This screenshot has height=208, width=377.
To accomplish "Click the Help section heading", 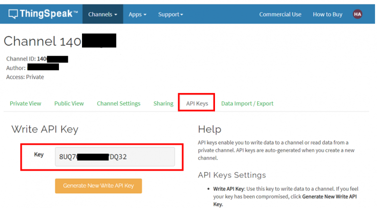I will [x=209, y=129].
